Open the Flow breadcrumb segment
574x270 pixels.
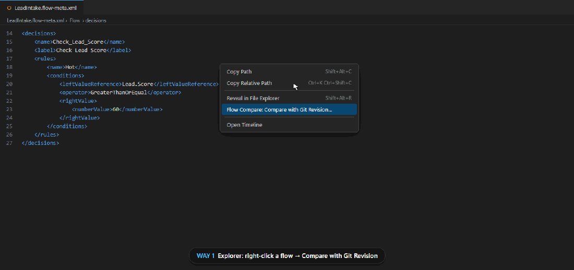75,20
